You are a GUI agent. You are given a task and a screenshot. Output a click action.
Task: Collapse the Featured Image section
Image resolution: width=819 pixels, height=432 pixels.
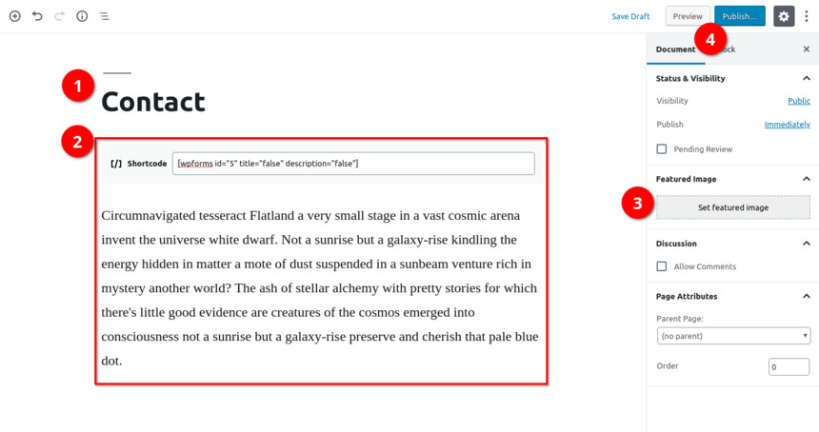coord(807,179)
